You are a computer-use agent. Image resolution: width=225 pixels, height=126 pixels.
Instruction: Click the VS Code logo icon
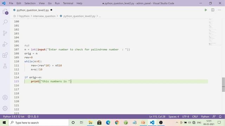click(4, 3)
